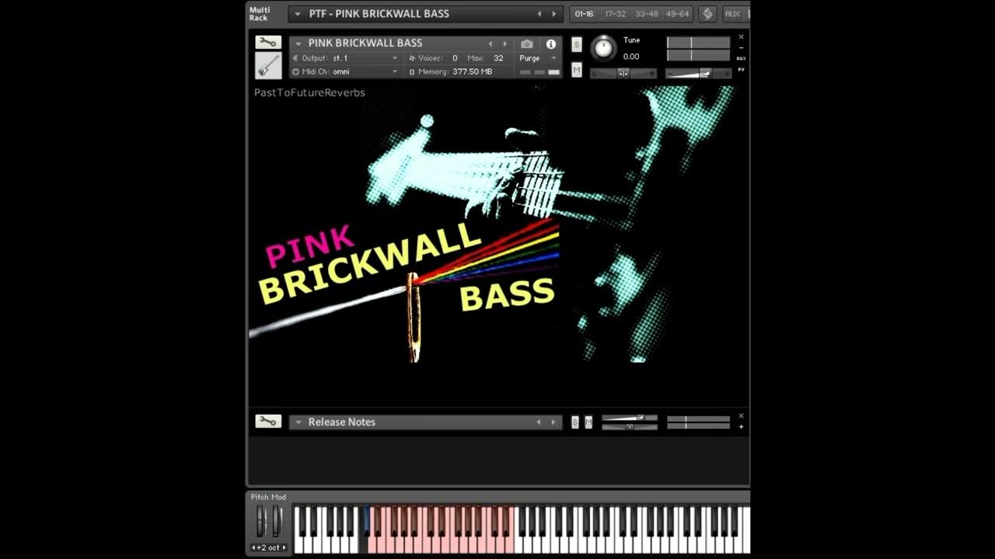Click the +2 oct octave display
The width and height of the screenshot is (995, 559).
coord(269,547)
